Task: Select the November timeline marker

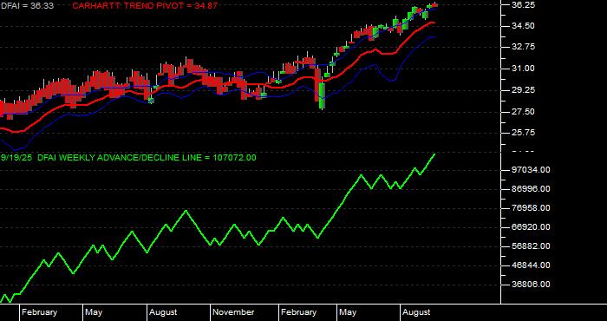Action: tap(233, 312)
